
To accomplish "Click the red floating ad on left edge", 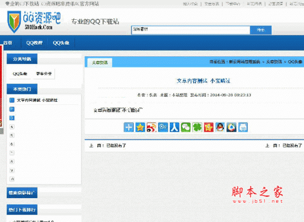I will (1, 86).
